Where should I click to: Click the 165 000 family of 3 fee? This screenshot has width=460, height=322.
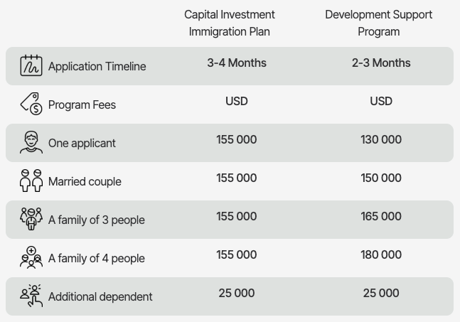tap(381, 216)
